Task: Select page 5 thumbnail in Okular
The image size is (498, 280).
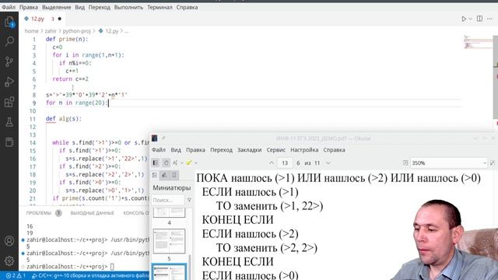Action: point(169,241)
